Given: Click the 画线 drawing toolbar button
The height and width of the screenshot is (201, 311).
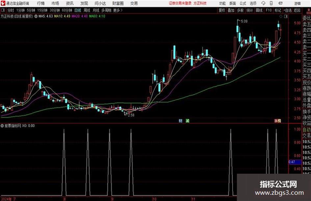Looking at the screenshot, I should click(x=259, y=10).
